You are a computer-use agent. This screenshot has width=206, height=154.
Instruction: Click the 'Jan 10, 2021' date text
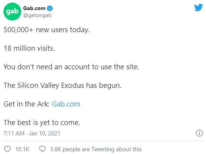click(x=44, y=133)
